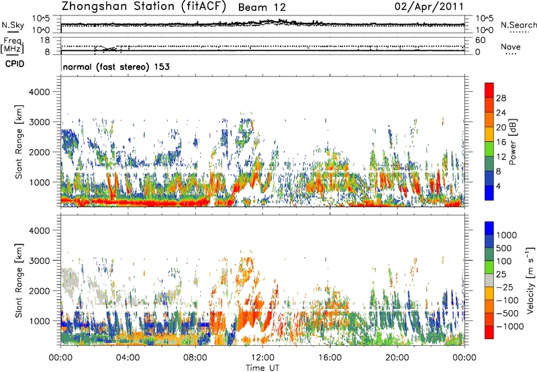The image size is (537, 372).
Task: Click the 'Time UT' axis title
Action: coord(262,367)
